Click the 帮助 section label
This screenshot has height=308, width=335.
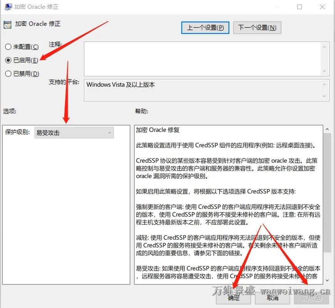(x=141, y=111)
